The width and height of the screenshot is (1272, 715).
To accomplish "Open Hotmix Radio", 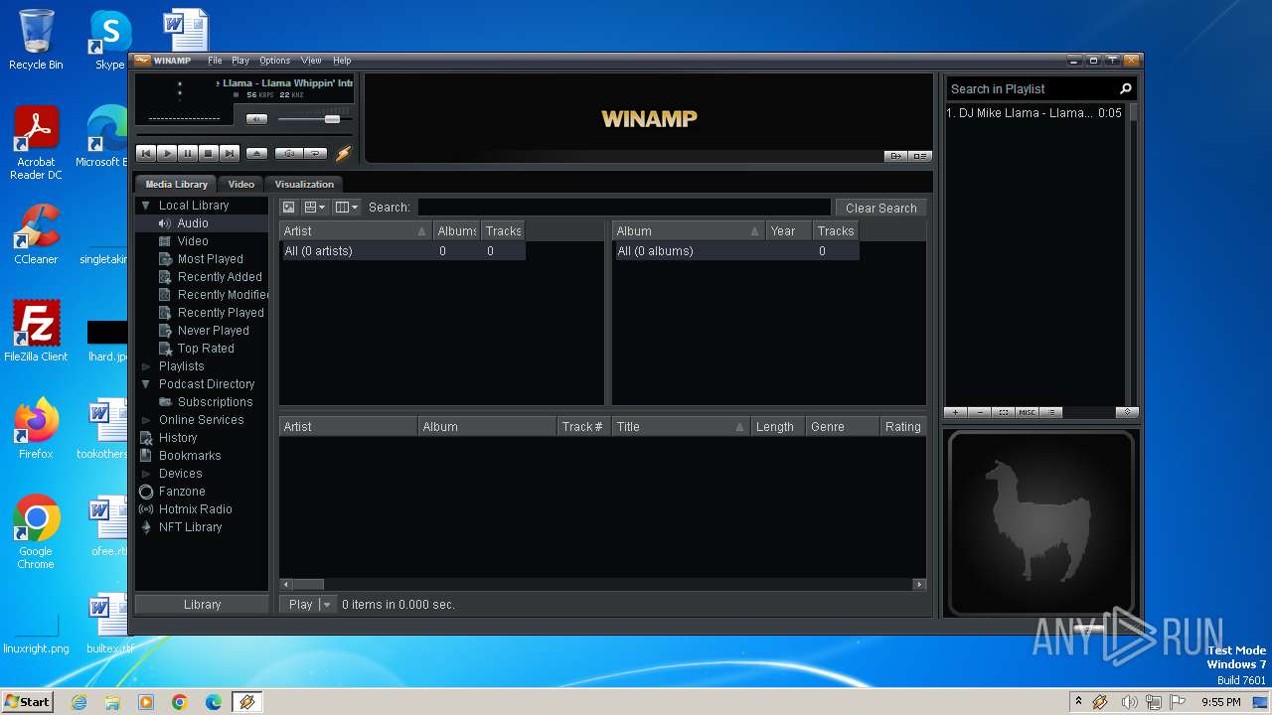I will 195,509.
